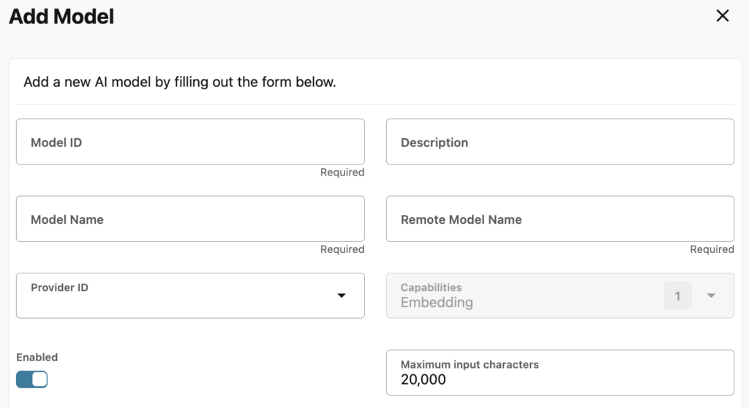Click Required hint under Remote Model Name

(712, 249)
